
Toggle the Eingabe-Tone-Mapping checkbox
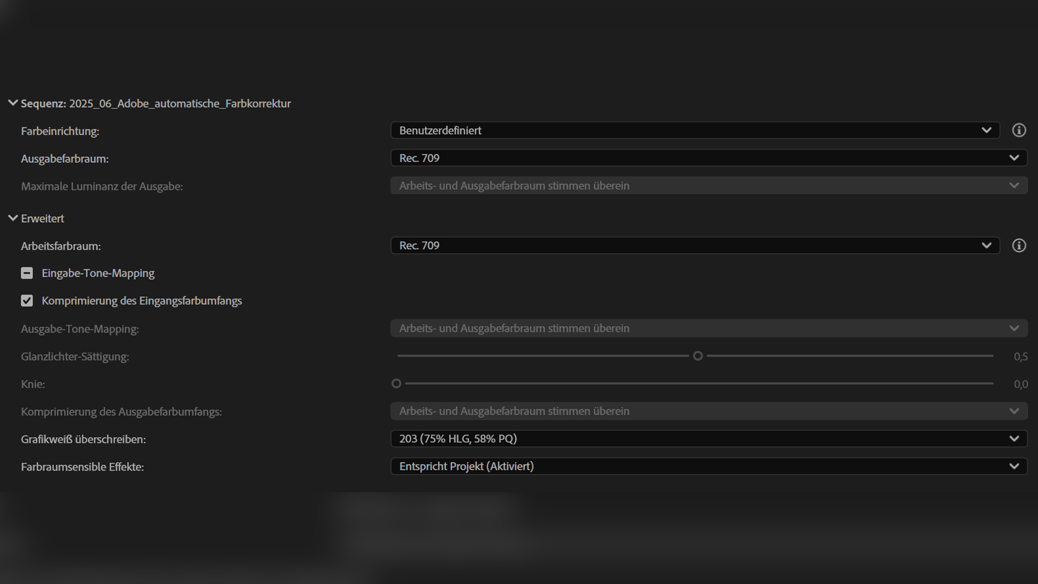point(27,273)
